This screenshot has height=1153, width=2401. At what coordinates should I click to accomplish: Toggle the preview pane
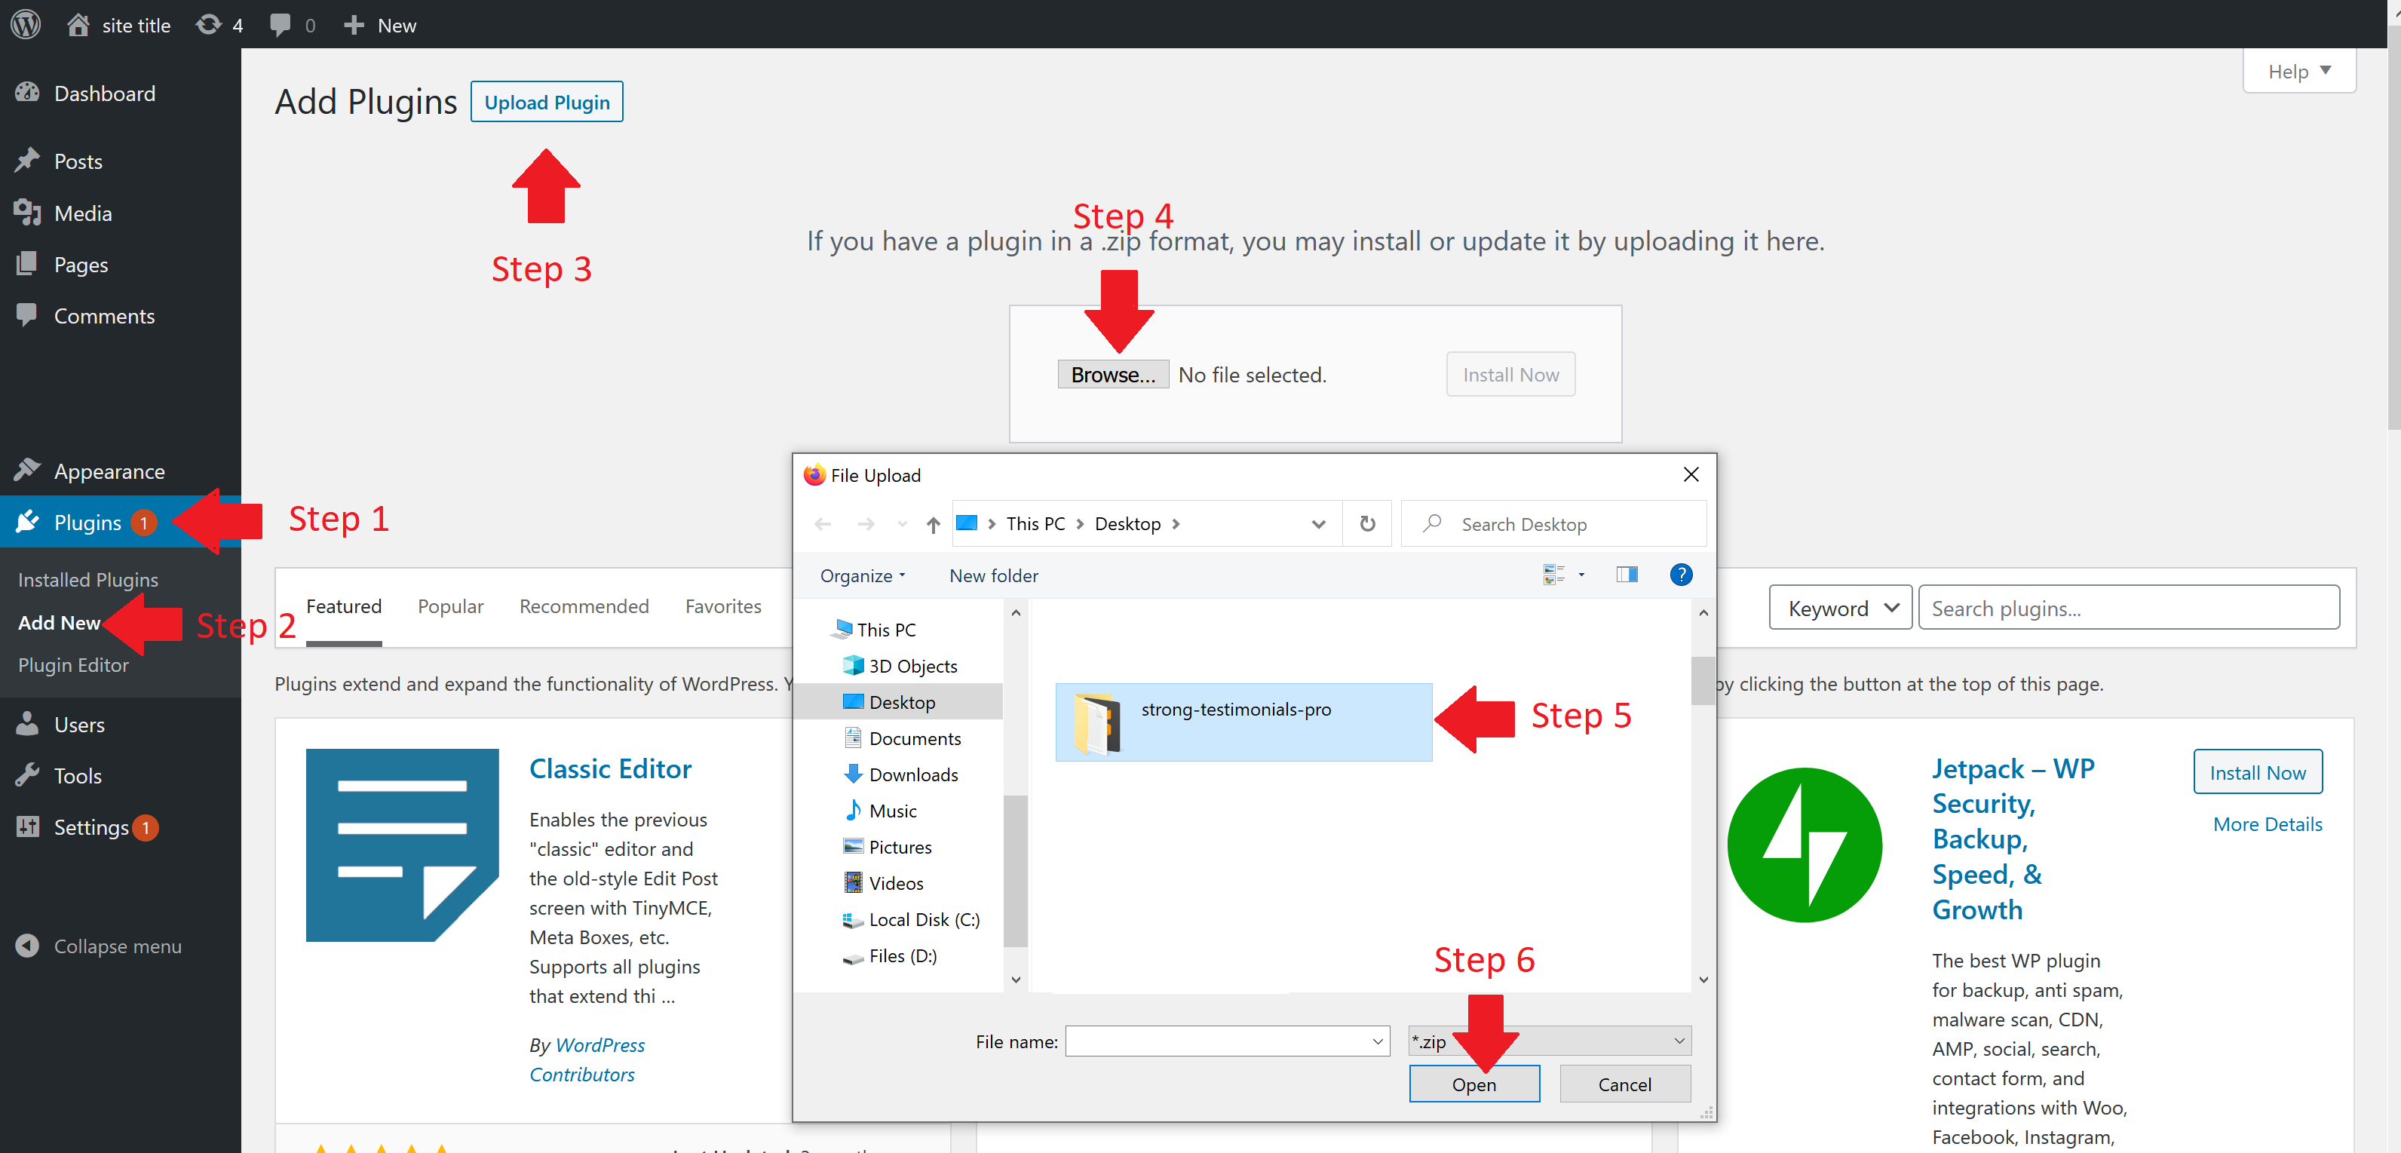click(x=1627, y=574)
